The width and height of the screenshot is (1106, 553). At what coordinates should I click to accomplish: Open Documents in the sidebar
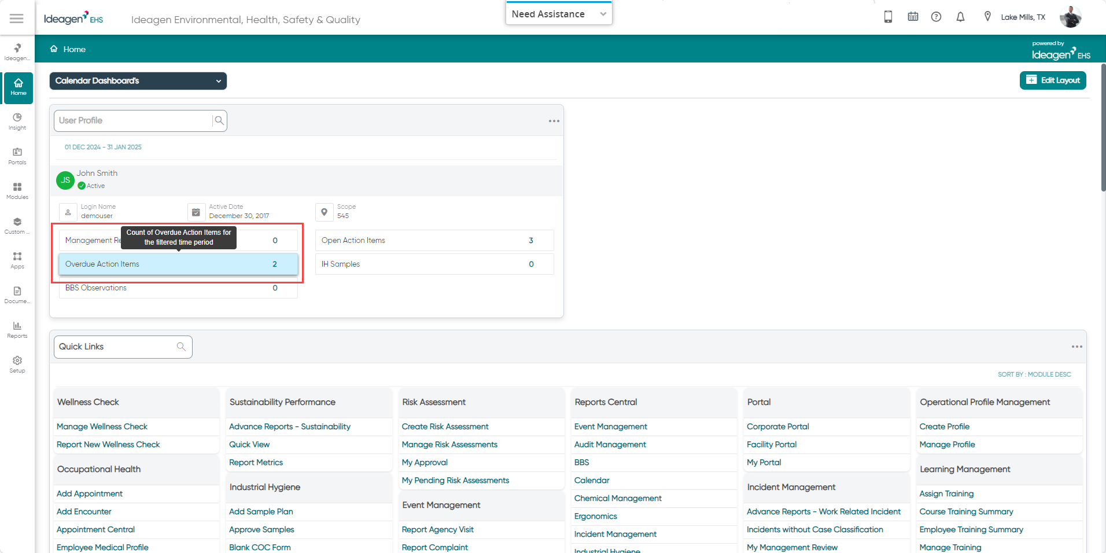click(17, 295)
